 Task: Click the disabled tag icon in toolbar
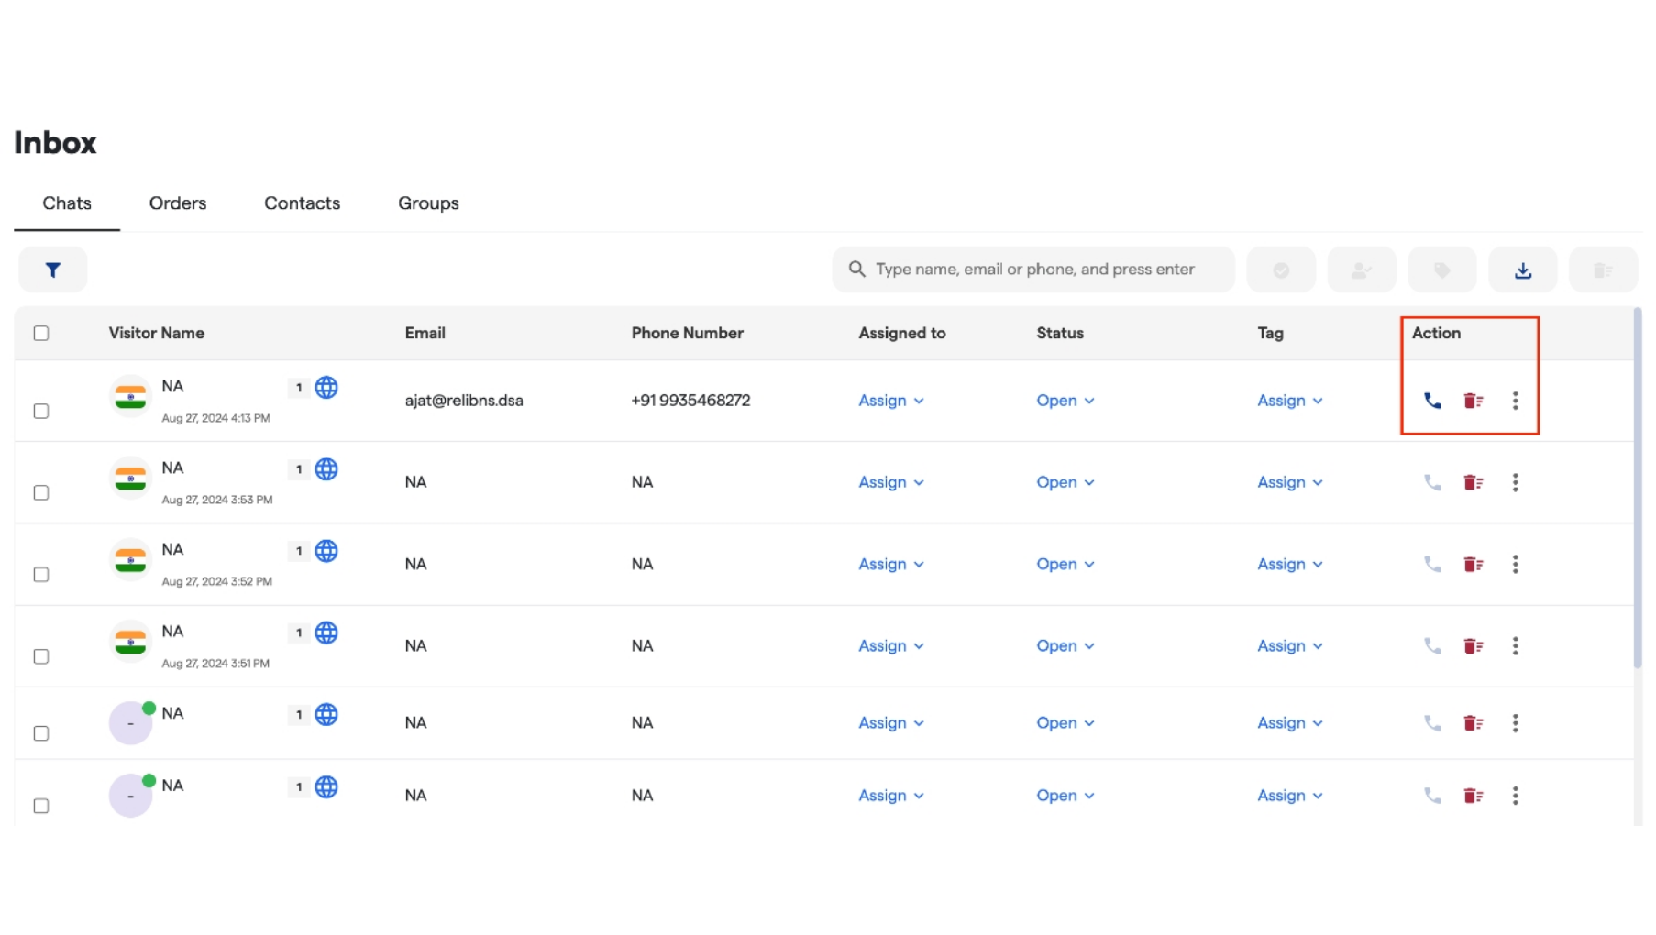click(x=1441, y=269)
